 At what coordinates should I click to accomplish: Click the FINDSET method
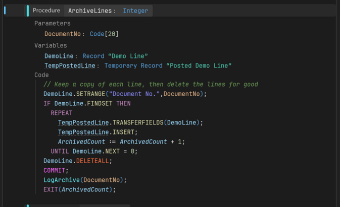tap(100, 104)
